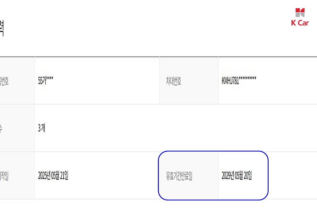Click the "차대번호" label cell
317x211 pixels.
173,81
